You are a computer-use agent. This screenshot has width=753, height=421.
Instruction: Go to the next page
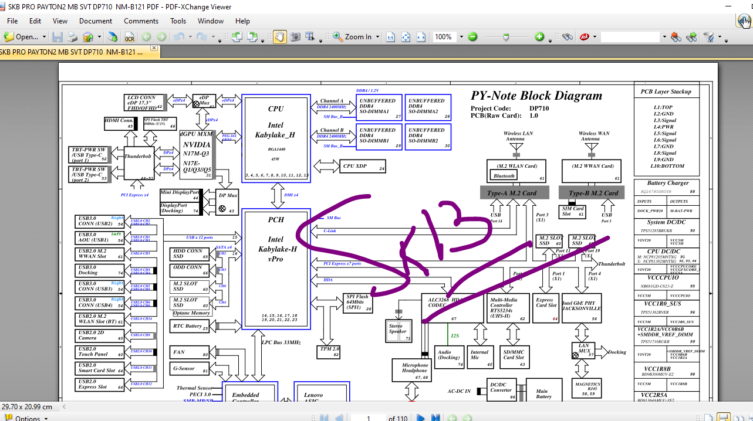[x=421, y=418]
